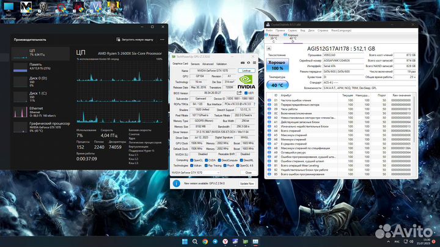Select Память in Task Manager sidebar

click(40, 66)
